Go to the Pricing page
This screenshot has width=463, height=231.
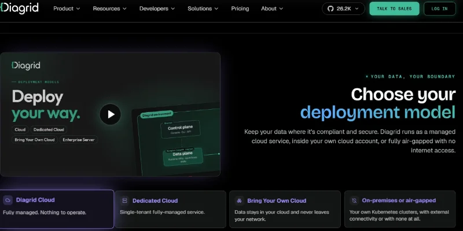tap(240, 9)
